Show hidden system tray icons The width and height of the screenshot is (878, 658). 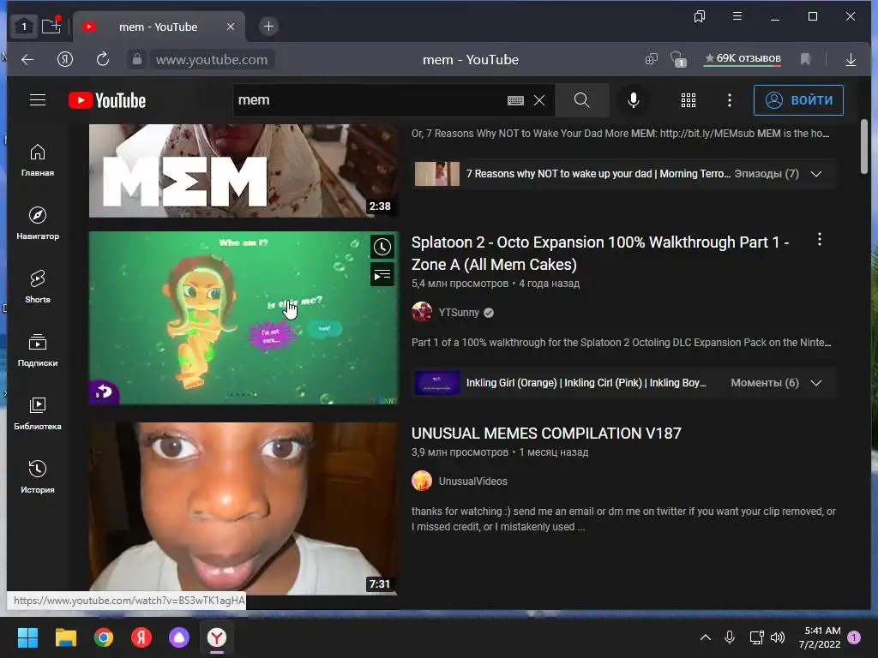click(x=706, y=637)
